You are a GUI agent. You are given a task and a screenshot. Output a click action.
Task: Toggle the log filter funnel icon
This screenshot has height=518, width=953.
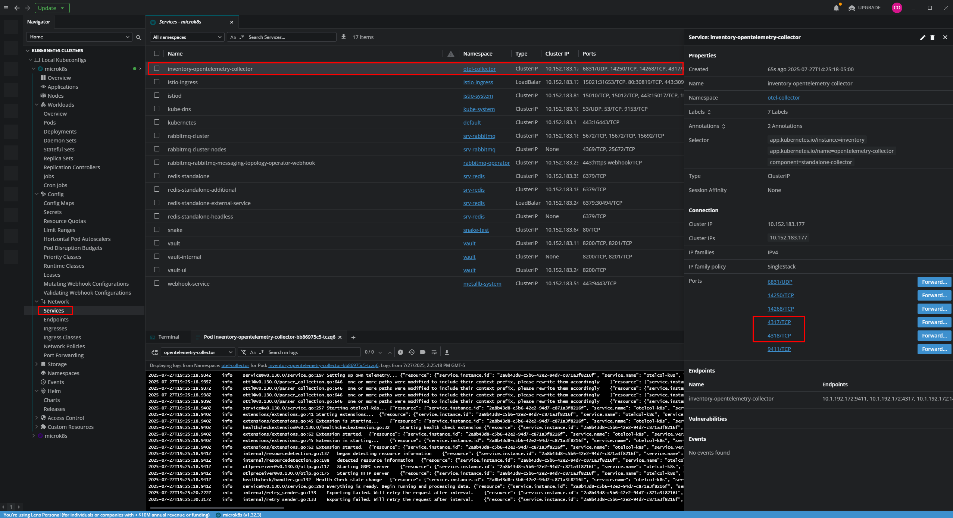click(244, 352)
